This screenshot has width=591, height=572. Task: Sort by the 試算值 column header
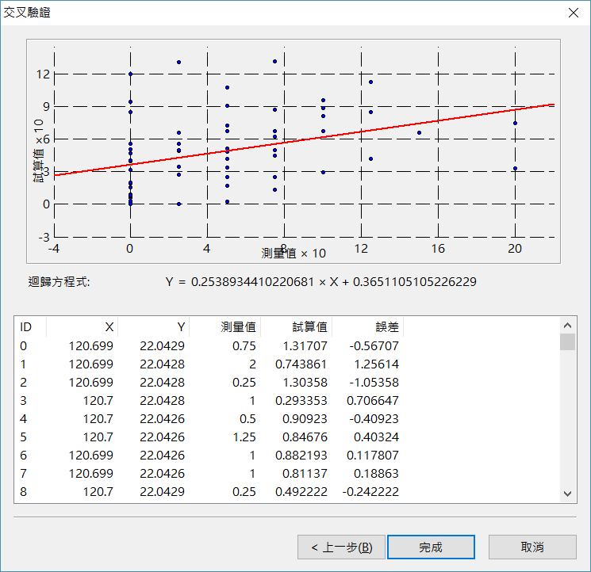click(x=297, y=327)
